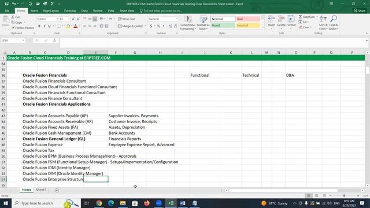Image resolution: width=370 pixels, height=208 pixels.
Task: Toggle Wrap Text
Action: point(127,19)
